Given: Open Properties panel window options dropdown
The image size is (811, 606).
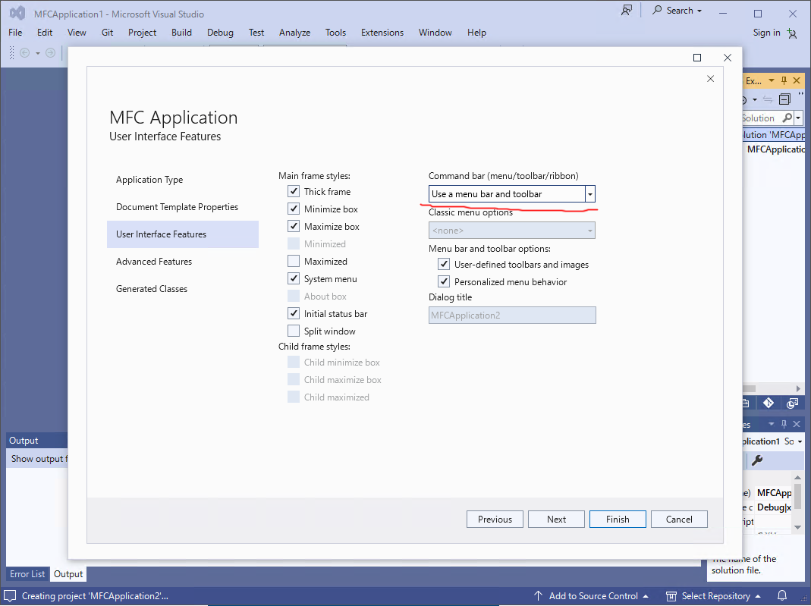Looking at the screenshot, I should click(x=772, y=424).
